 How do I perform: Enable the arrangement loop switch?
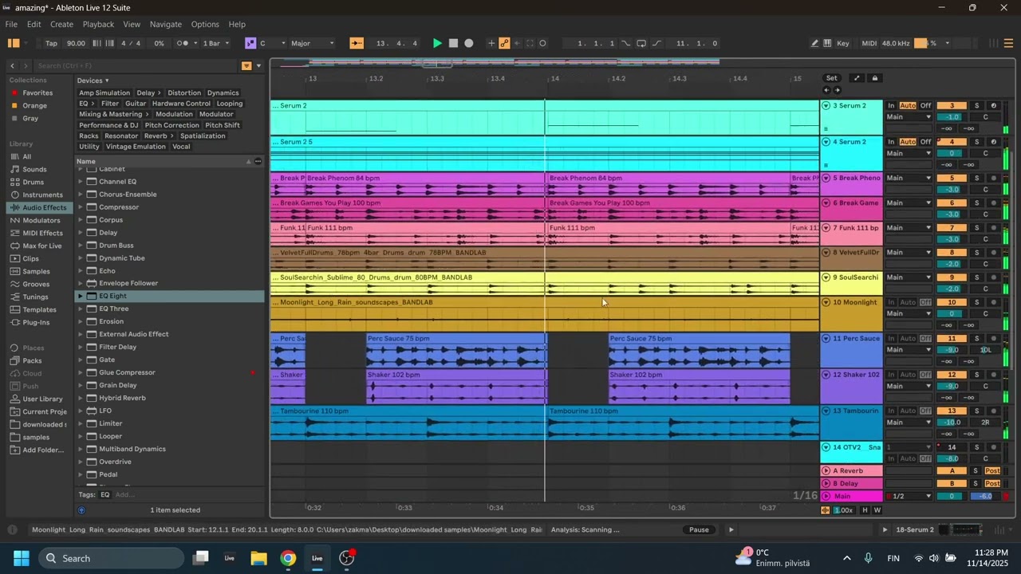(641, 43)
